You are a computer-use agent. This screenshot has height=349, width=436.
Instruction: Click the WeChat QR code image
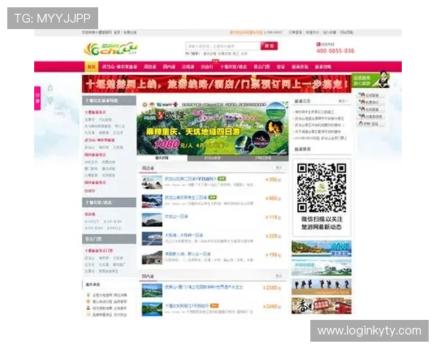321,188
